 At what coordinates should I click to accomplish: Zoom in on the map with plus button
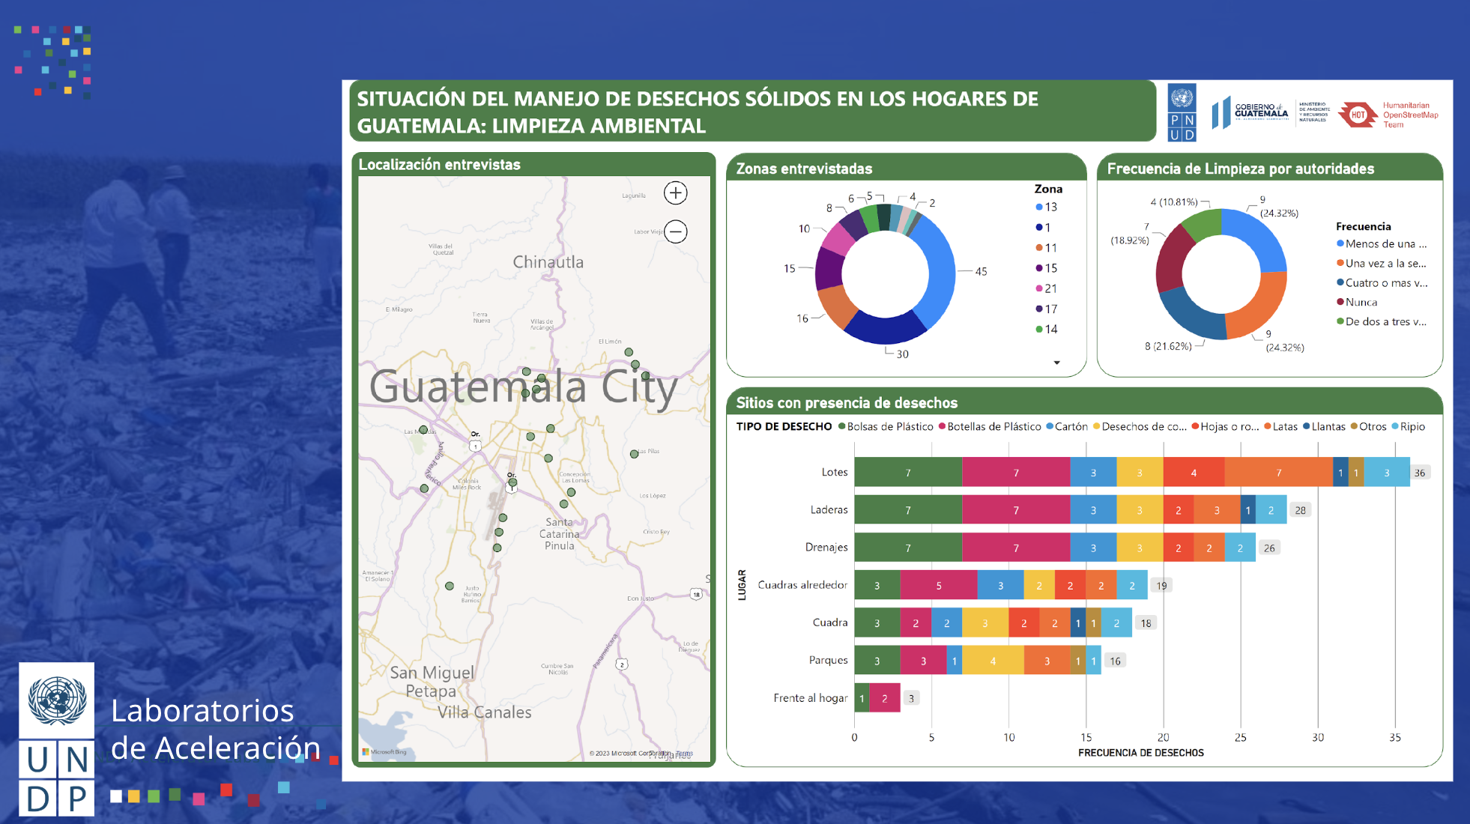(676, 193)
